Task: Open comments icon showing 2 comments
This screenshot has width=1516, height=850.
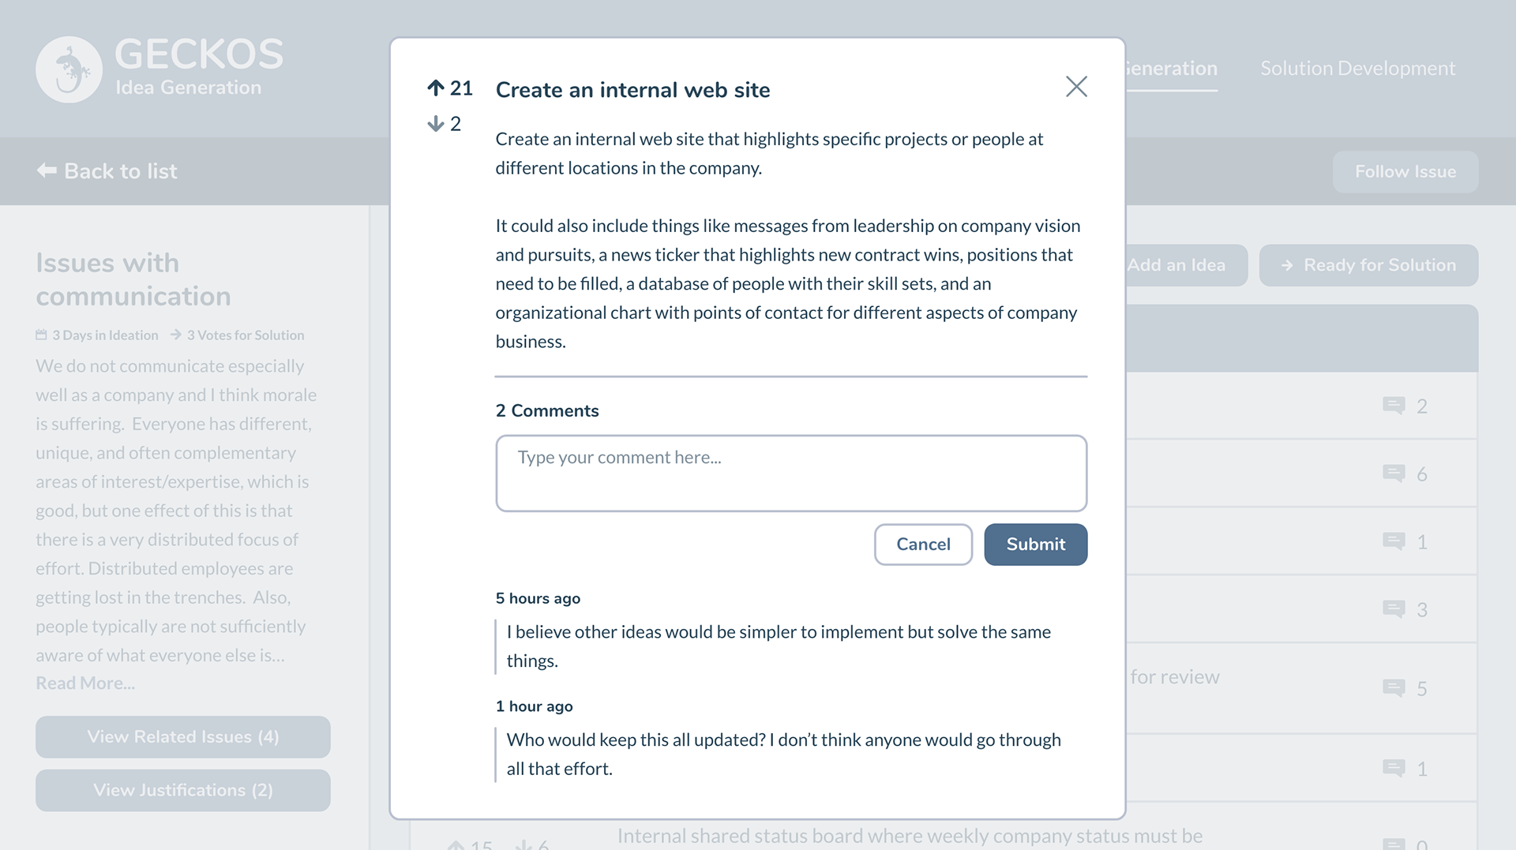Action: tap(1394, 406)
